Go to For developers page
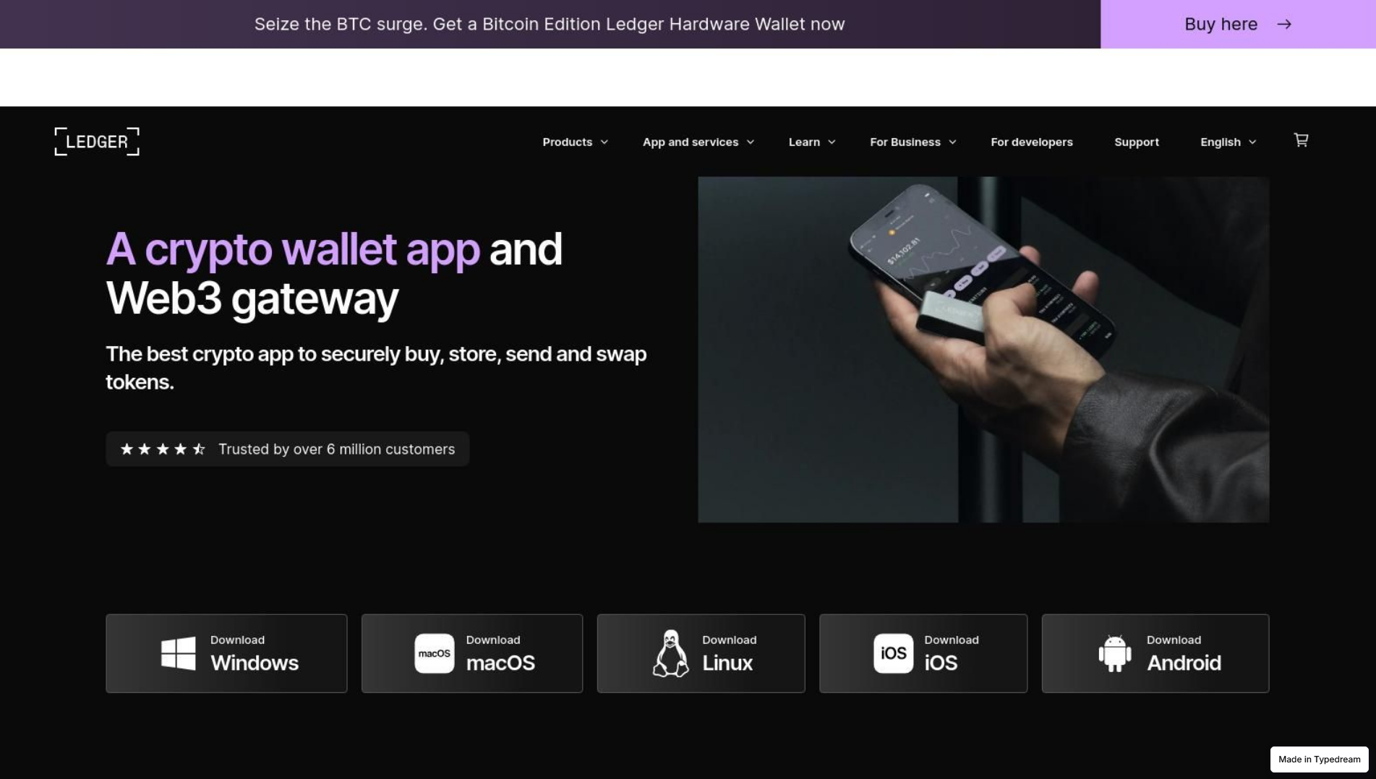This screenshot has width=1376, height=779. [x=1031, y=142]
